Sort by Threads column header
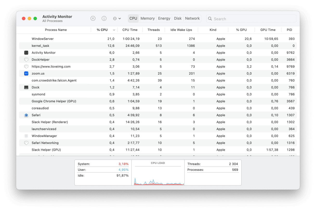The height and width of the screenshot is (211, 316). (154, 30)
